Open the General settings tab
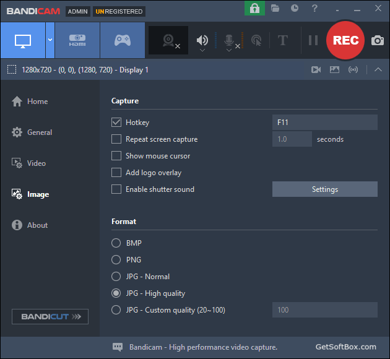 (32, 132)
